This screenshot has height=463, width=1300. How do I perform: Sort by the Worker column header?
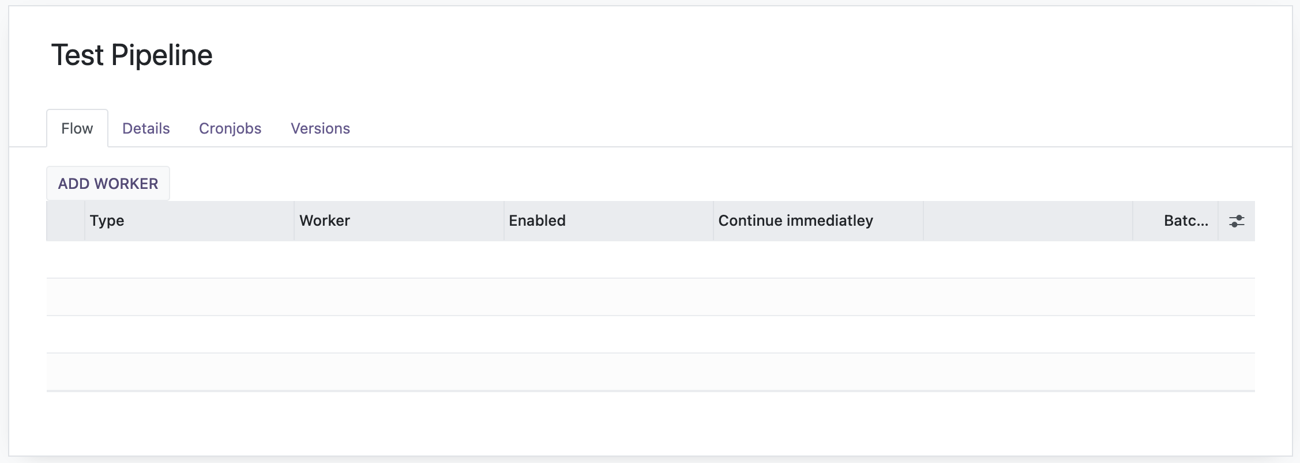(399, 221)
